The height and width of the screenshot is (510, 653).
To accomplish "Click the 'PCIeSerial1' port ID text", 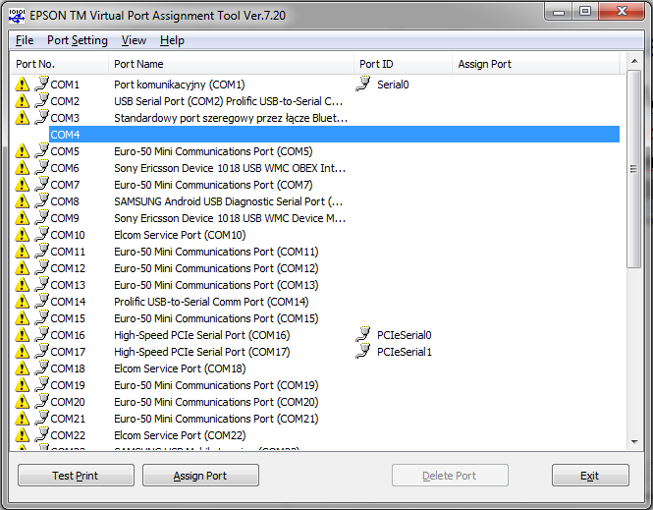I will pos(404,352).
